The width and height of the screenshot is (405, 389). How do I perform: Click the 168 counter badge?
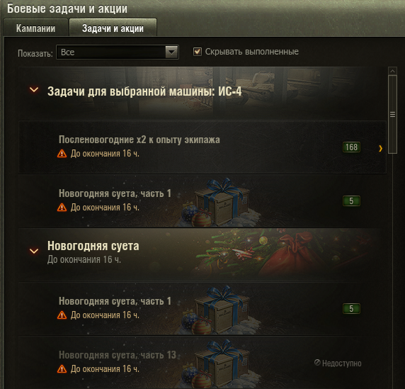(x=351, y=147)
